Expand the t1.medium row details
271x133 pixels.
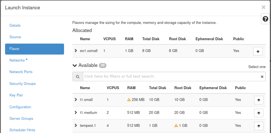pos(76,112)
